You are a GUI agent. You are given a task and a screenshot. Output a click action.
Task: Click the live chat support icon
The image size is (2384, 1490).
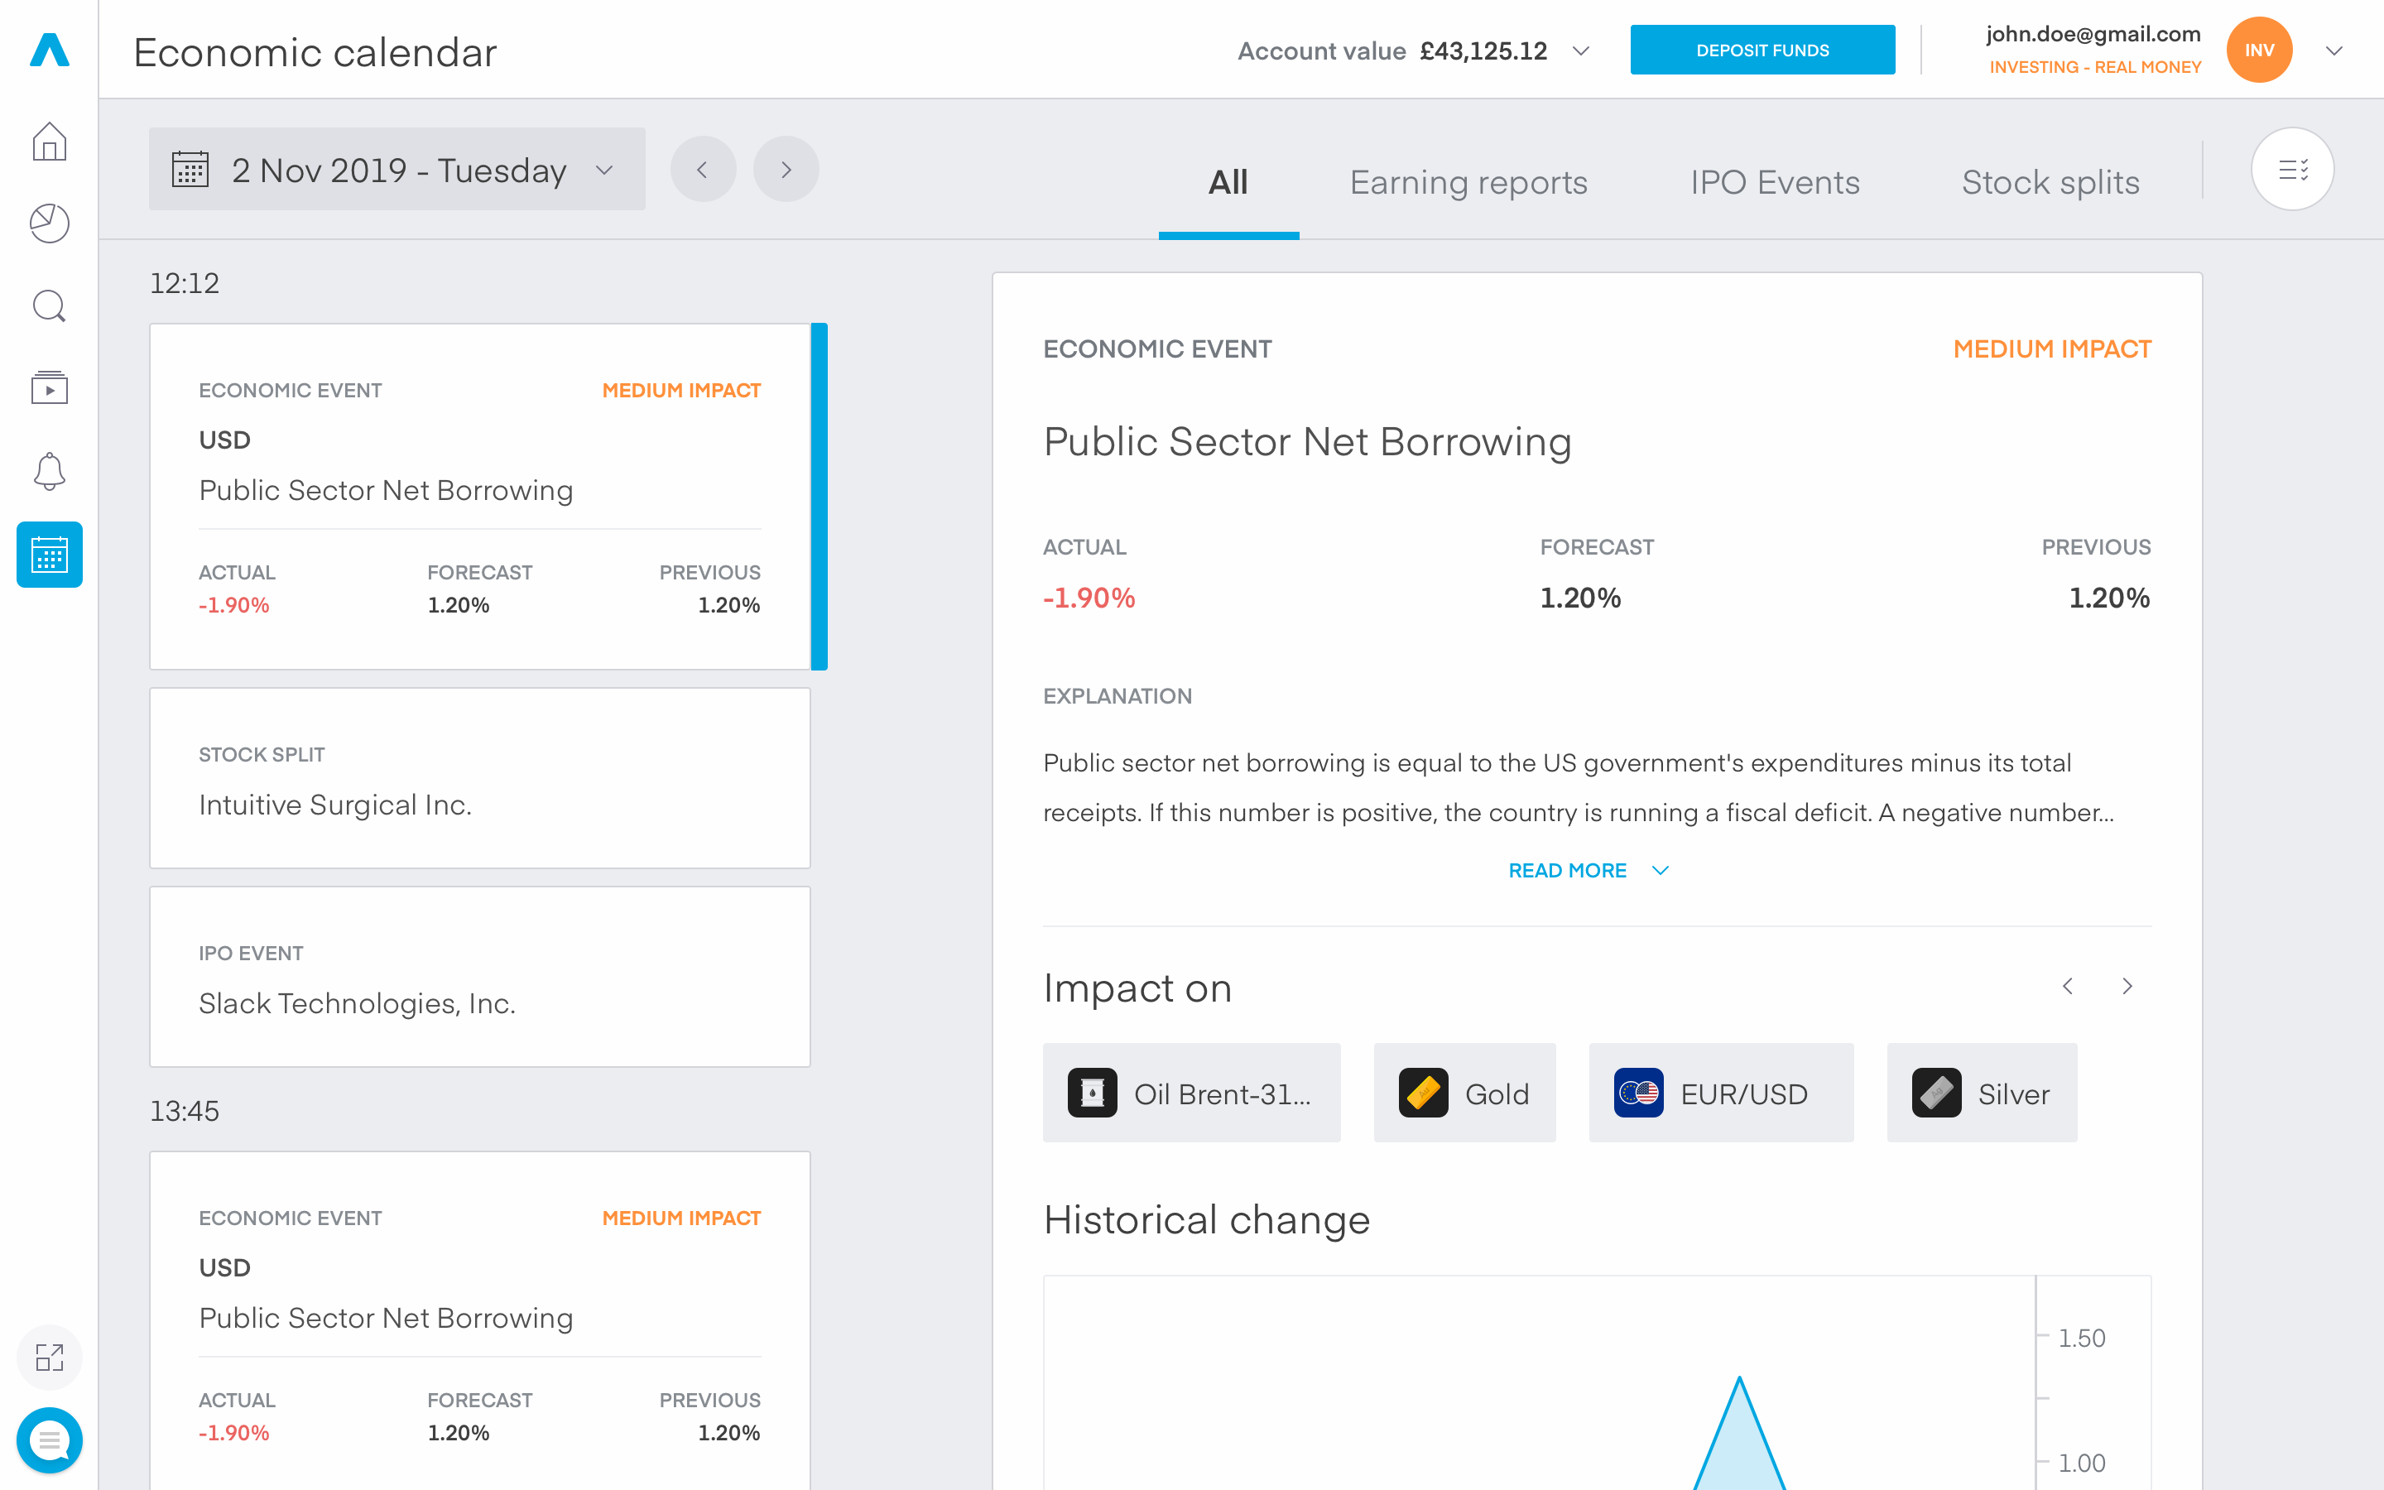50,1439
